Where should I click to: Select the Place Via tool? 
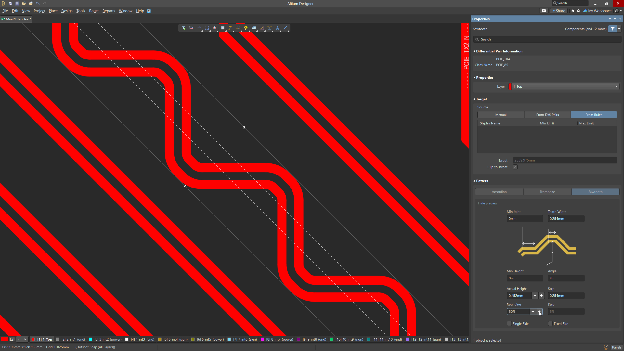click(246, 28)
